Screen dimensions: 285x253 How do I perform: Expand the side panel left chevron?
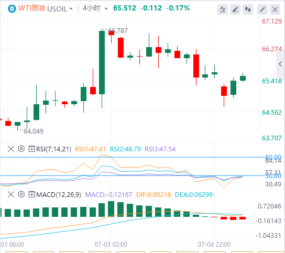(280, 64)
